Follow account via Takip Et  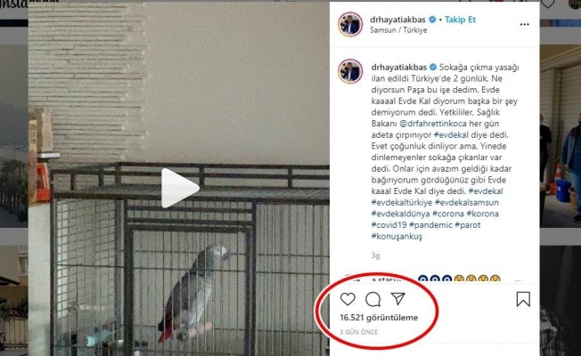tap(460, 20)
